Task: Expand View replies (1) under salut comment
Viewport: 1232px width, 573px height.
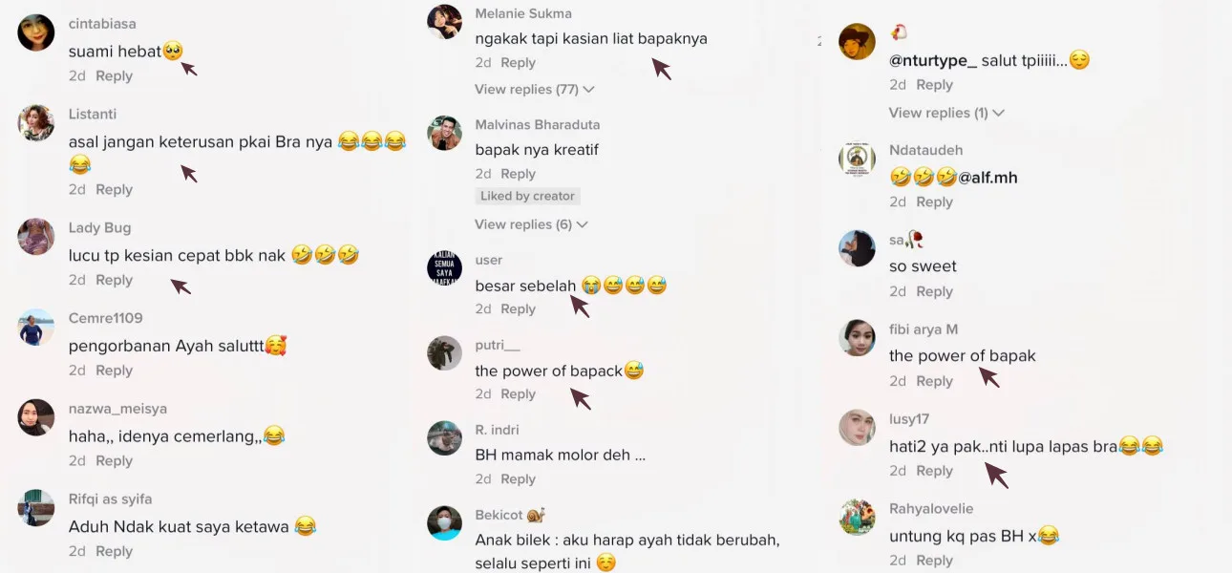Action: click(x=946, y=113)
